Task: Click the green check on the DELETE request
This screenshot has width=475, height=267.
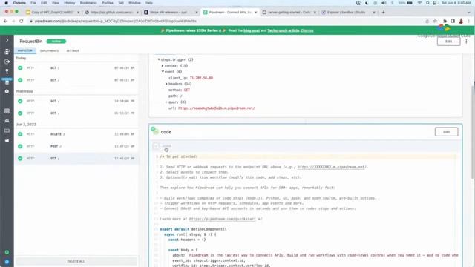Action: coord(20,134)
